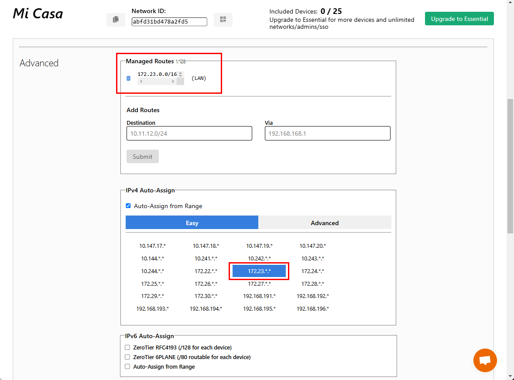514x380 pixels.
Task: Click the Destination route input field
Action: click(x=189, y=134)
